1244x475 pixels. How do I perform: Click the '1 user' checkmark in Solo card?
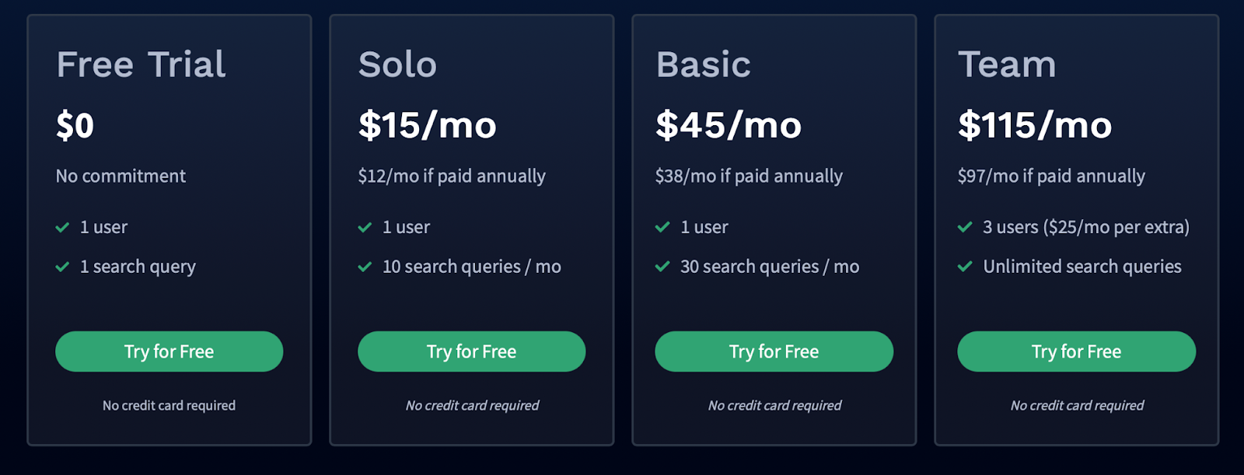[x=365, y=227]
